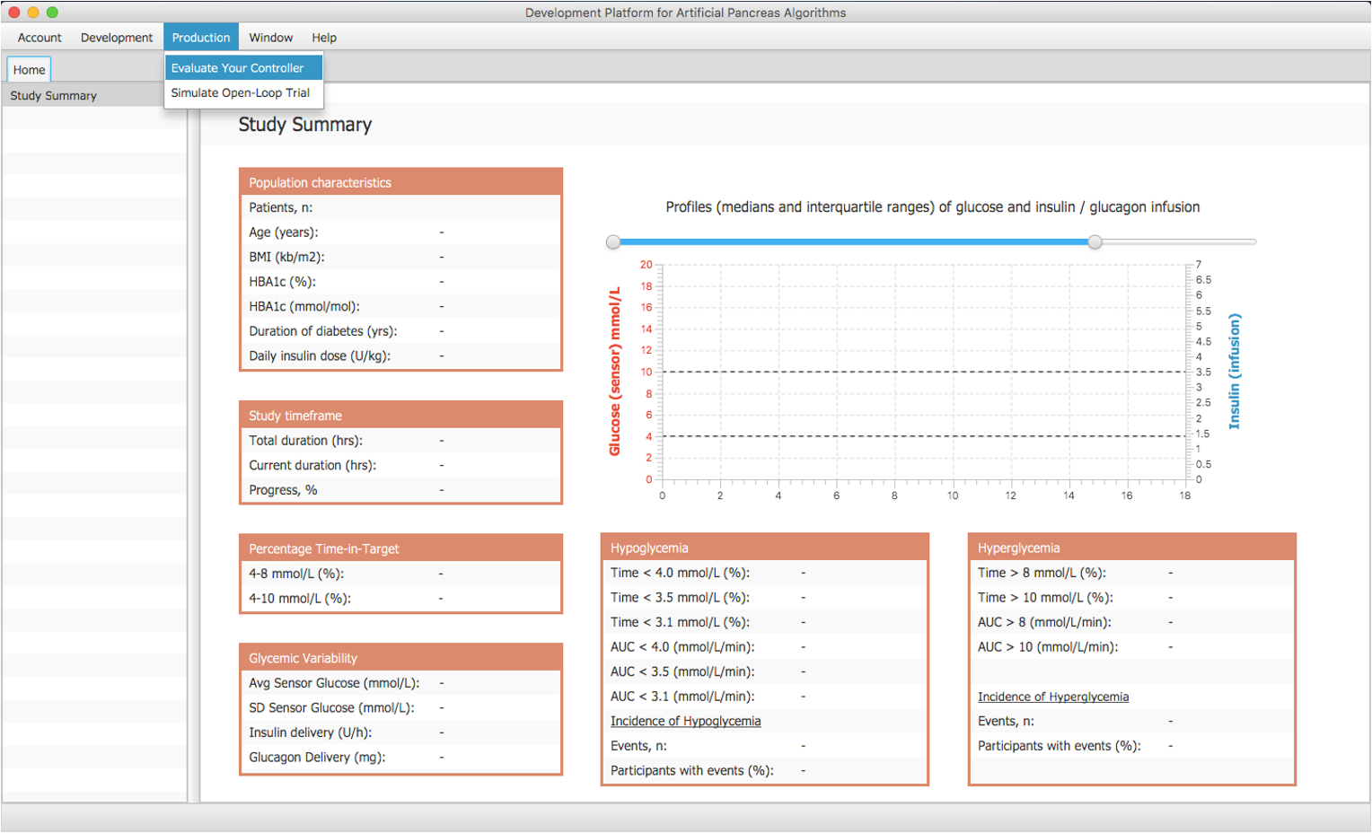
Task: Switch to the Home tab
Action: (29, 70)
